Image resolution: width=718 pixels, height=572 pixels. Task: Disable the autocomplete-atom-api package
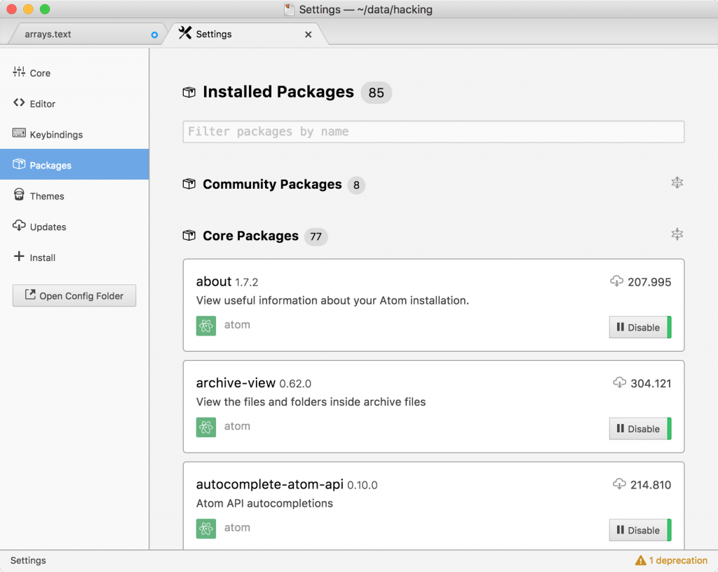[639, 530]
